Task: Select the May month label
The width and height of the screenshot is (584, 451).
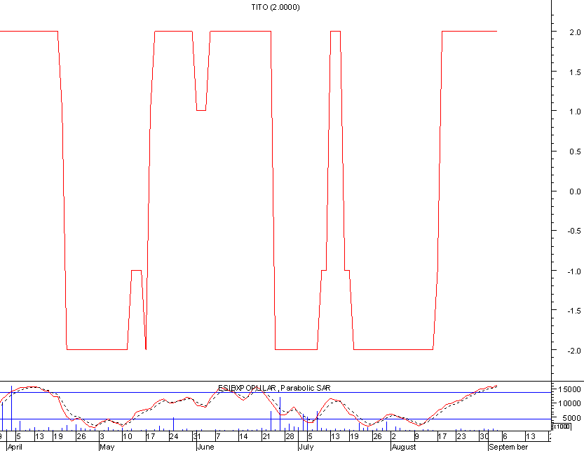Action: tap(107, 447)
